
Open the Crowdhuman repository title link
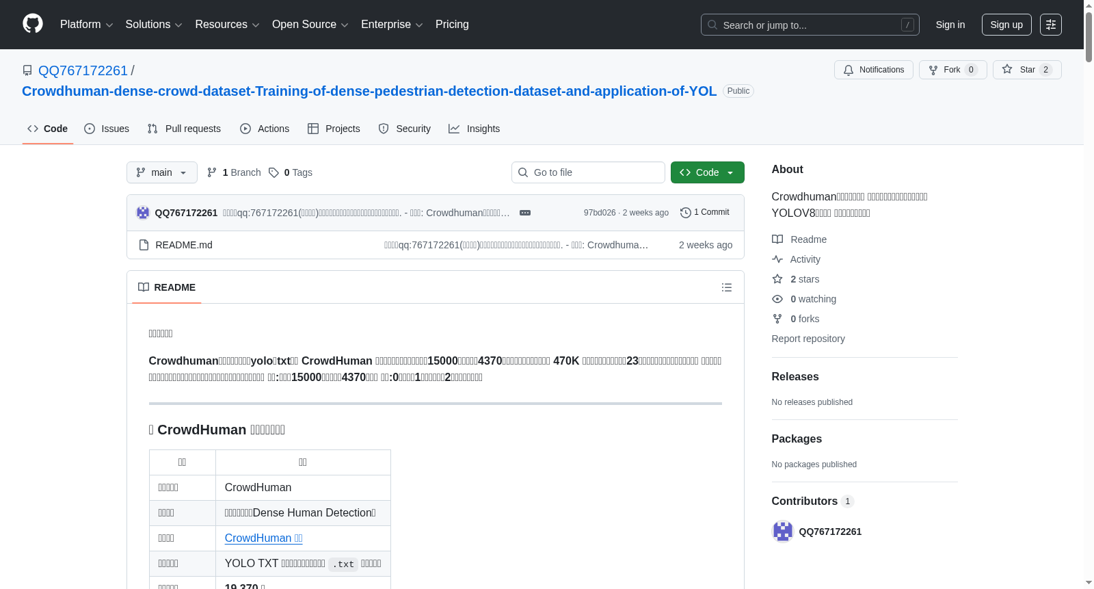[x=369, y=91]
